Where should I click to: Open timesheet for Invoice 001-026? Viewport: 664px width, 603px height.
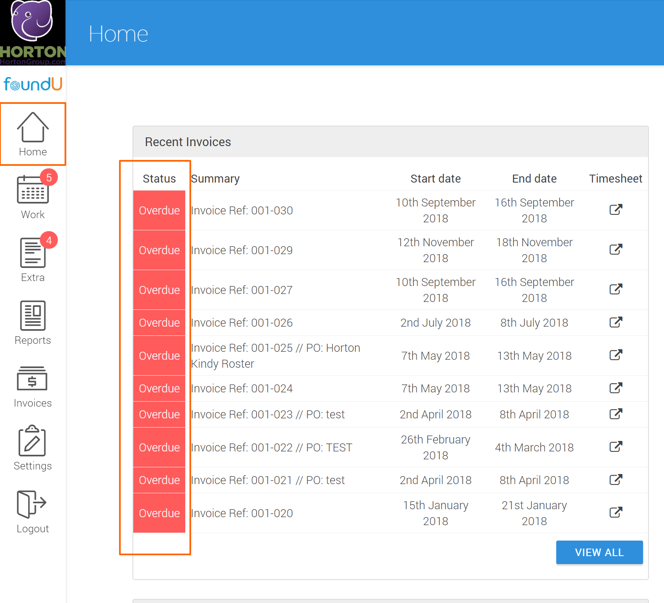point(615,322)
